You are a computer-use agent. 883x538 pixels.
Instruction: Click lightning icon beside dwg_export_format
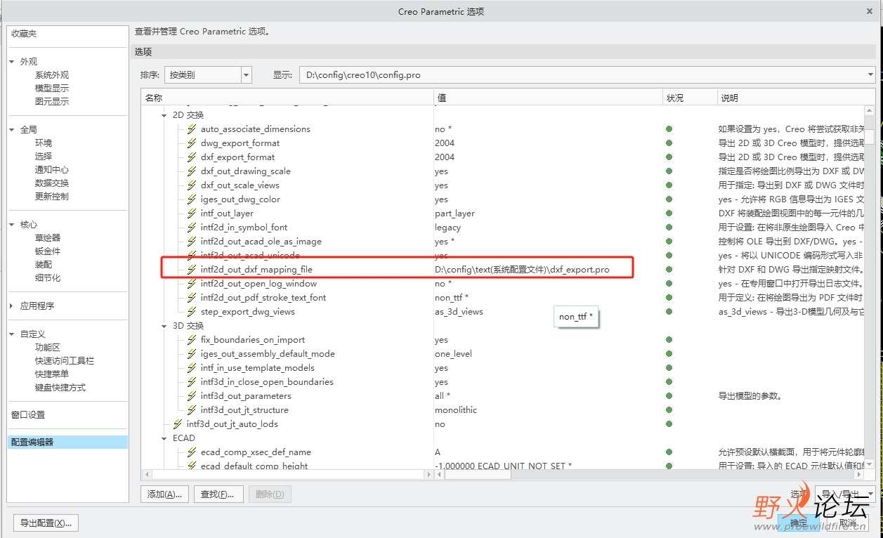(192, 143)
